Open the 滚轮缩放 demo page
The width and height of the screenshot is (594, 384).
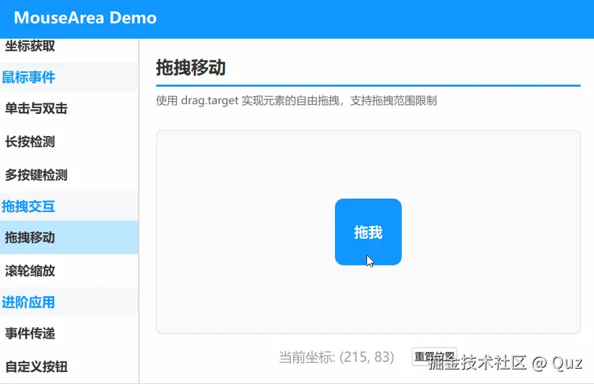[69, 271]
